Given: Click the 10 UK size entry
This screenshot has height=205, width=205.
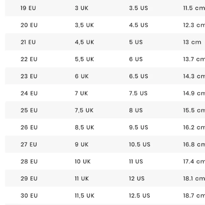Looking at the screenshot, I should tap(83, 162).
